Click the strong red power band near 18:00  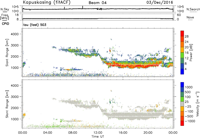click(x=135, y=66)
